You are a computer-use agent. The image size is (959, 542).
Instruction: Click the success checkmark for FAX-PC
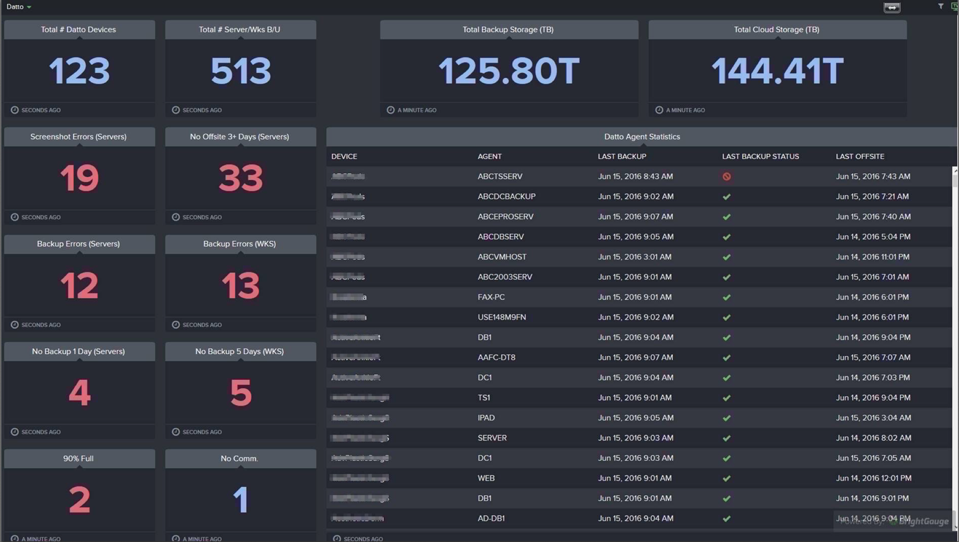pyautogui.click(x=726, y=297)
